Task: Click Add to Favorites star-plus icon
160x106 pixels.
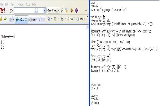Action: 5,19
